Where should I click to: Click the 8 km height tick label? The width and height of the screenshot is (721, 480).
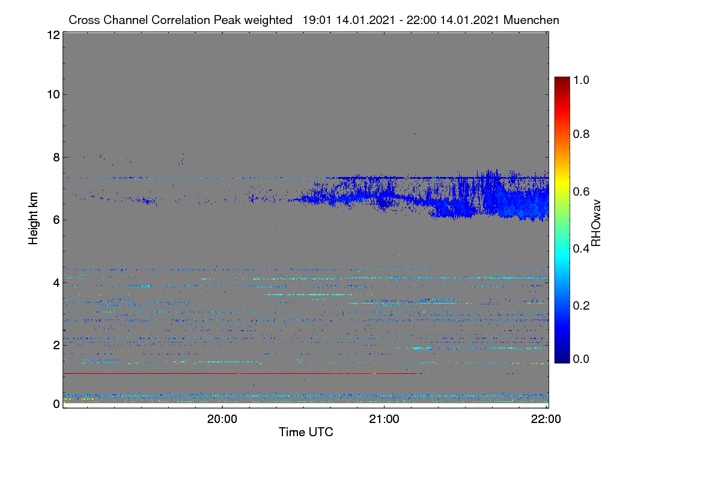click(x=56, y=157)
